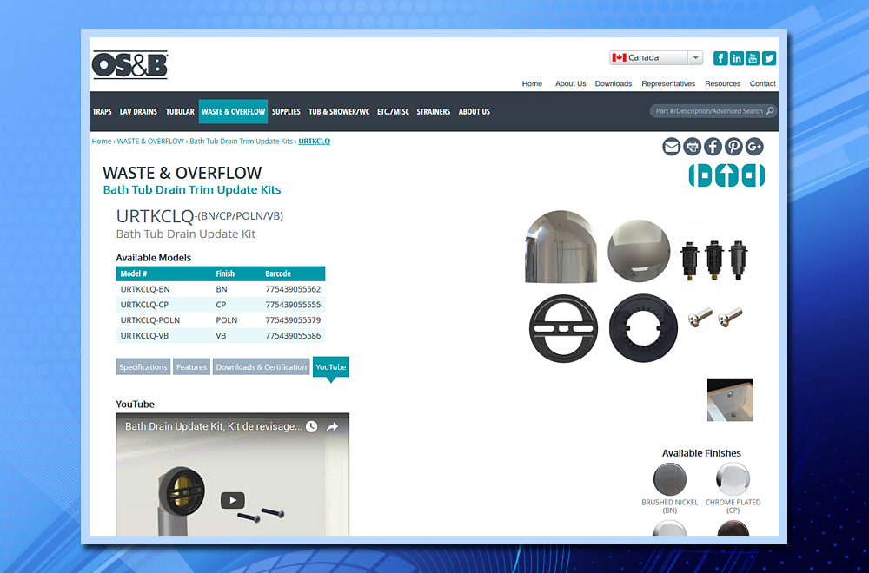Open the Resources link

723,83
